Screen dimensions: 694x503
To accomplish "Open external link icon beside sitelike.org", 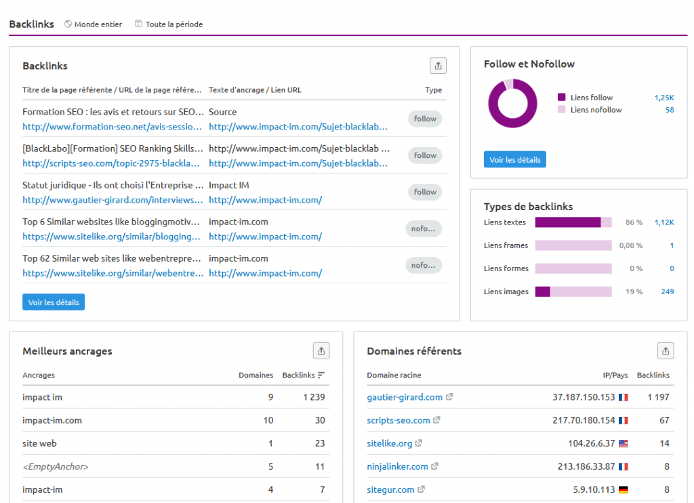I will (419, 443).
